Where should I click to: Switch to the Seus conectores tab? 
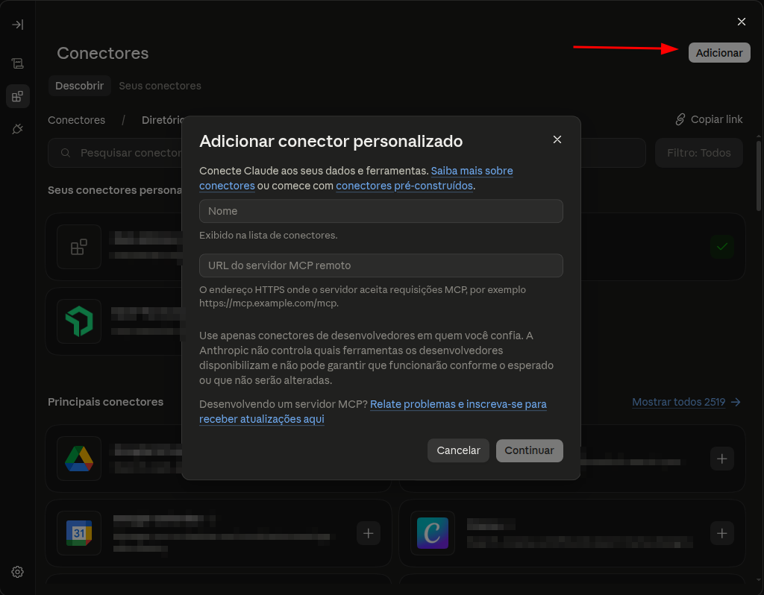(160, 86)
